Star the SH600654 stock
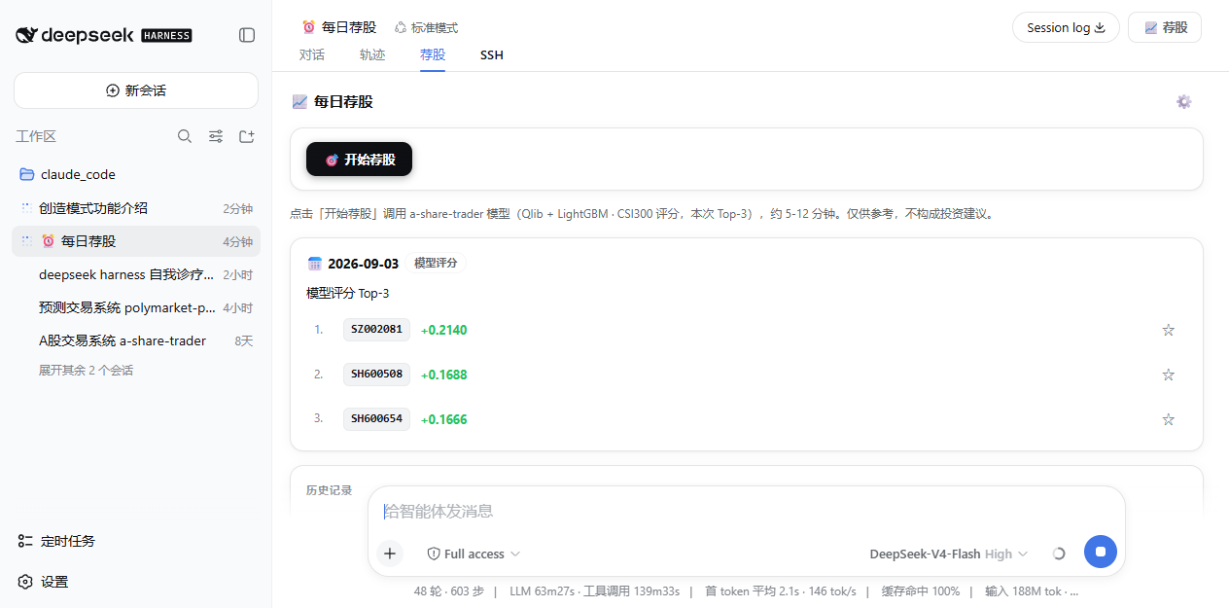 1169,419
